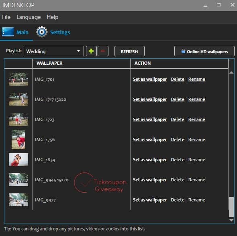Set IMG_1717 15x20 as wallpaper
237x236 pixels.
[x=150, y=100]
